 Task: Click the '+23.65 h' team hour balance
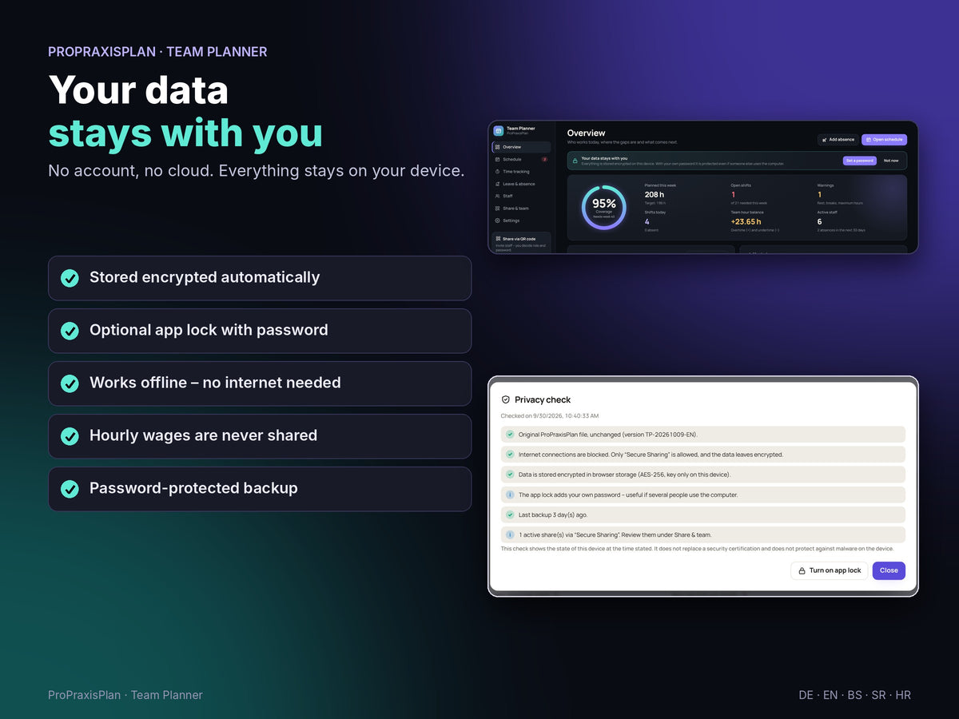[x=746, y=222]
